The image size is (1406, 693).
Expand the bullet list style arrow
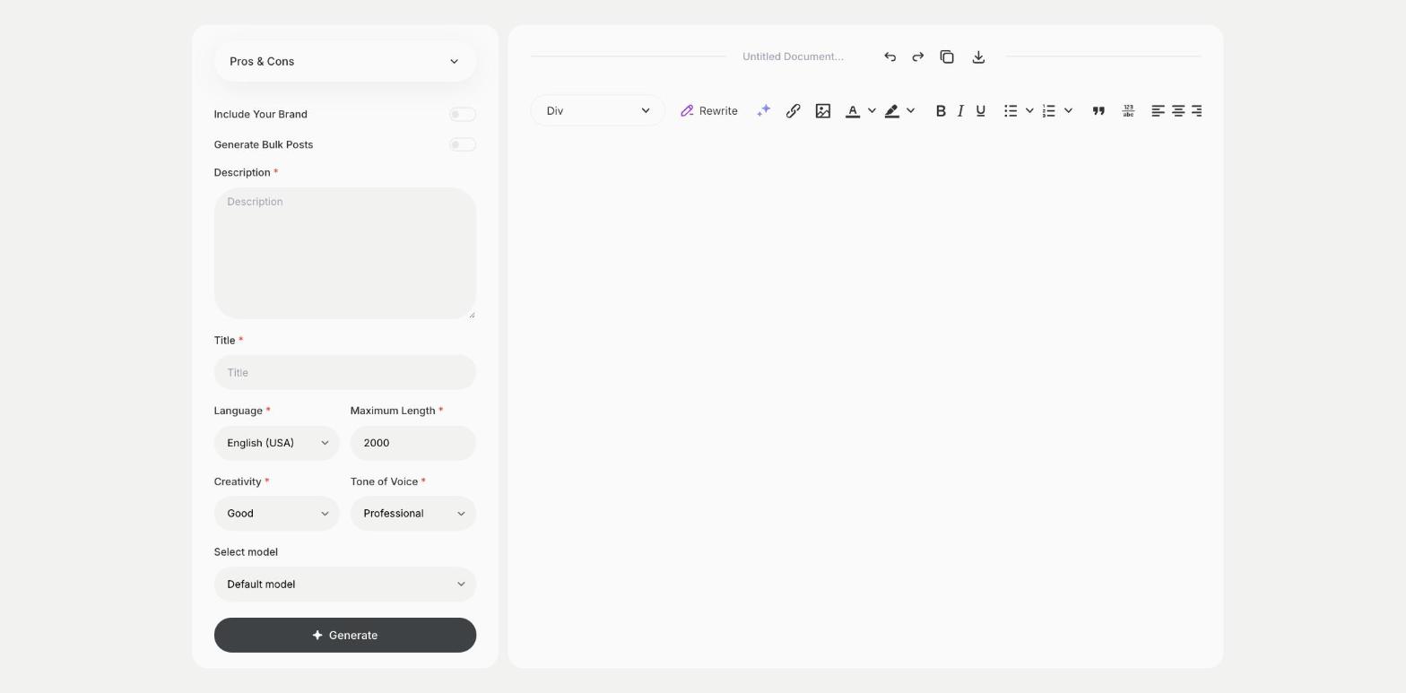pos(1029,110)
